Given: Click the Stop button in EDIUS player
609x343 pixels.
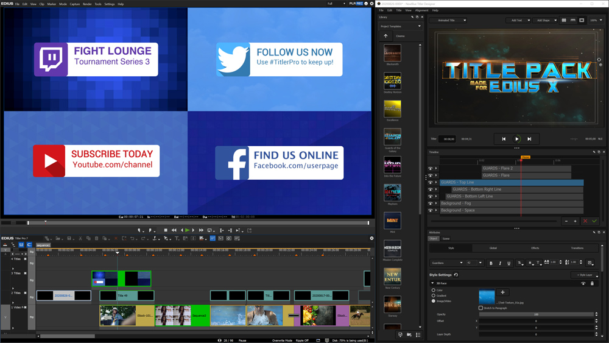Looking at the screenshot, I should [166, 230].
